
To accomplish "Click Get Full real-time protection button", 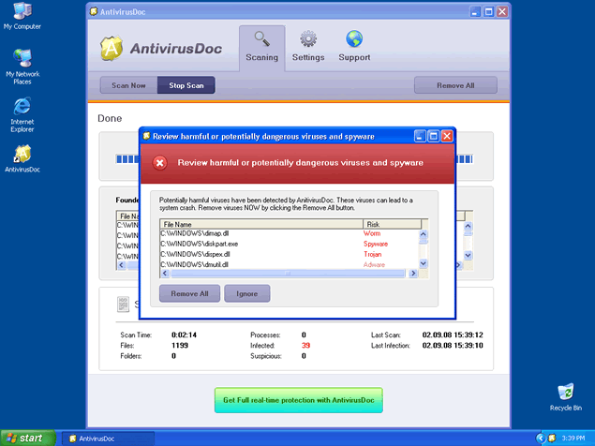I will coord(298,400).
